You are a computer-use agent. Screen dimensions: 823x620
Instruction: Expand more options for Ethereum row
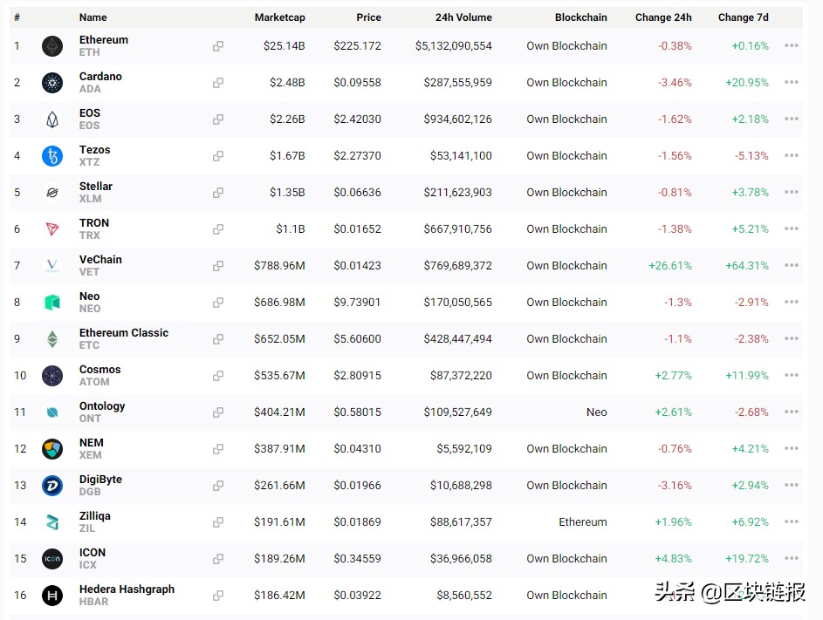pos(792,45)
